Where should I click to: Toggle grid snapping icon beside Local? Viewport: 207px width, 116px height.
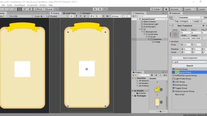[x=56, y=9]
